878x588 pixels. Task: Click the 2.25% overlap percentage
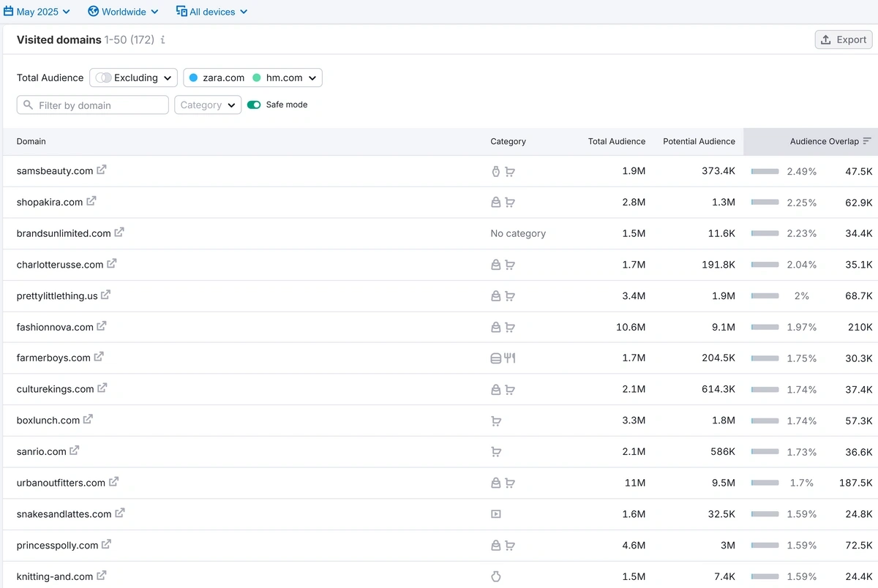pos(802,203)
